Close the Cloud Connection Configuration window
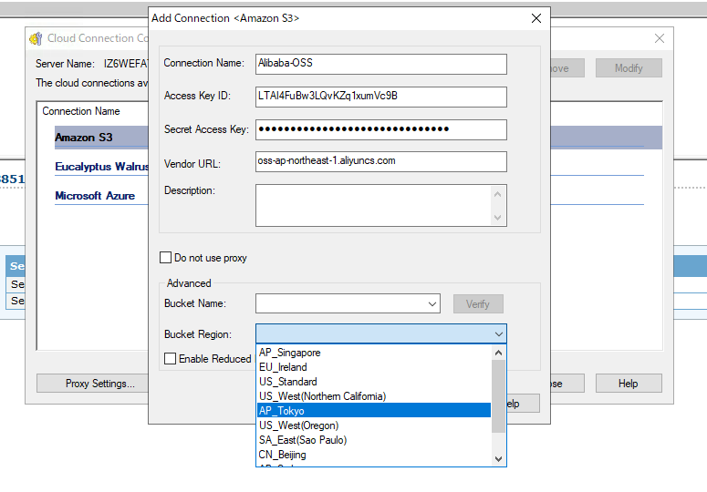This screenshot has height=492, width=707. tap(660, 38)
